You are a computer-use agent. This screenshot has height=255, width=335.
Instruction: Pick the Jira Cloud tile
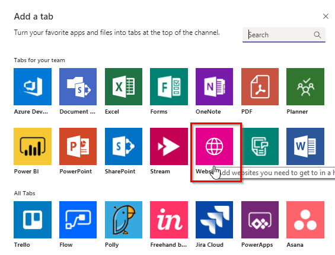click(x=214, y=220)
